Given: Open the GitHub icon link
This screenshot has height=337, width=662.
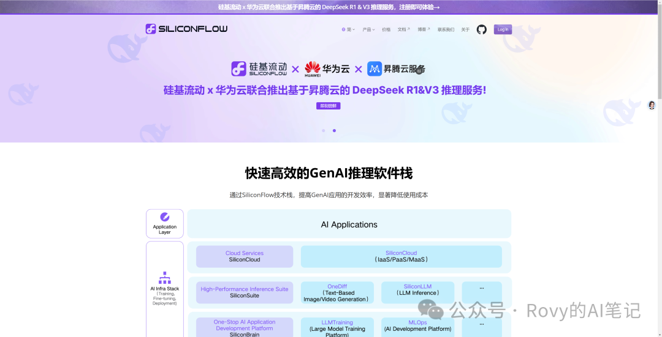Looking at the screenshot, I should coord(481,29).
